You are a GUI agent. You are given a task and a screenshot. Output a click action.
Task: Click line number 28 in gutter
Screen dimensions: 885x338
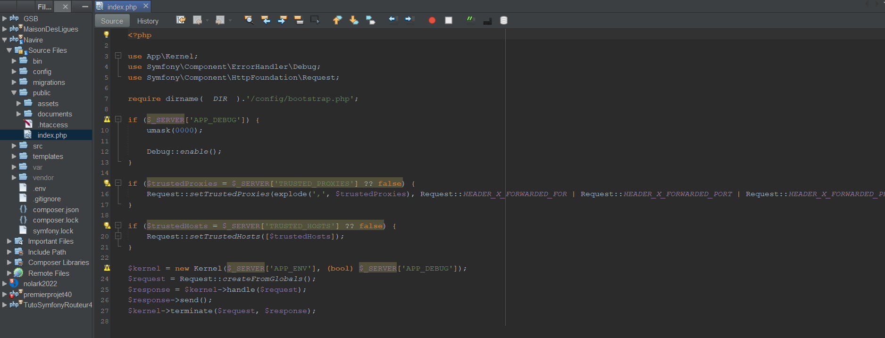[x=105, y=321]
